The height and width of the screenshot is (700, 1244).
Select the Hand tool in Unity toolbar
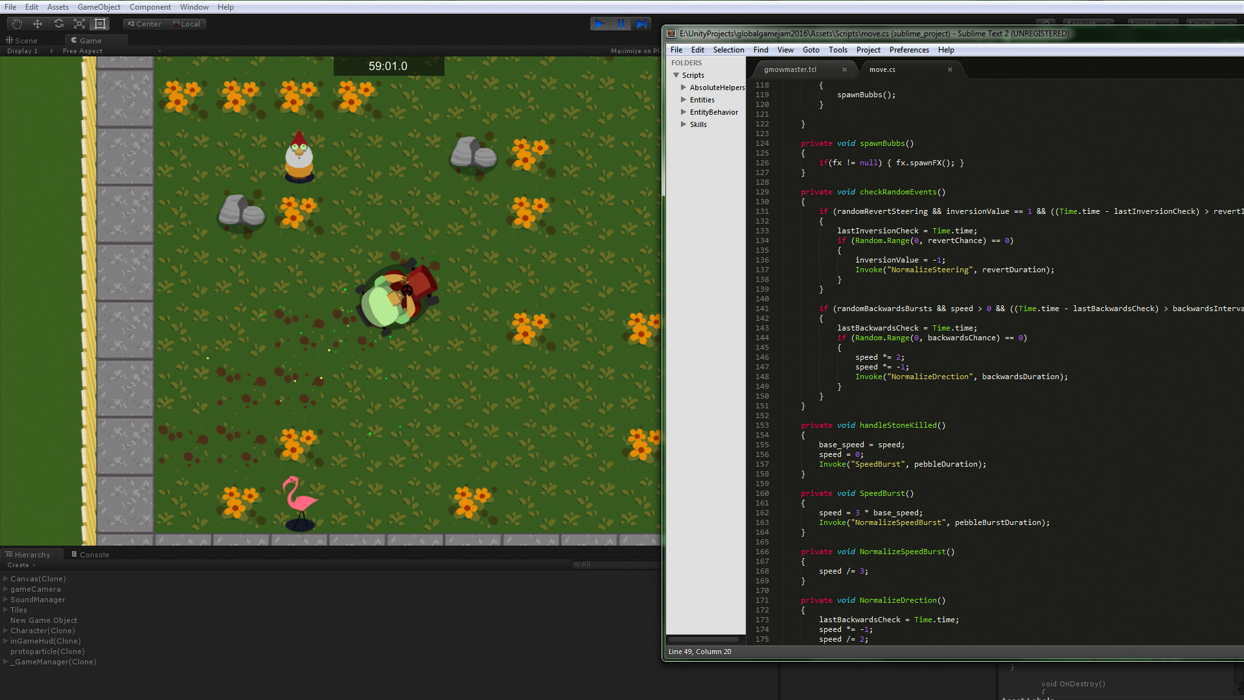[x=17, y=24]
